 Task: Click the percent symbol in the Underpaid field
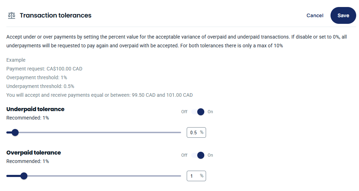click(201, 132)
